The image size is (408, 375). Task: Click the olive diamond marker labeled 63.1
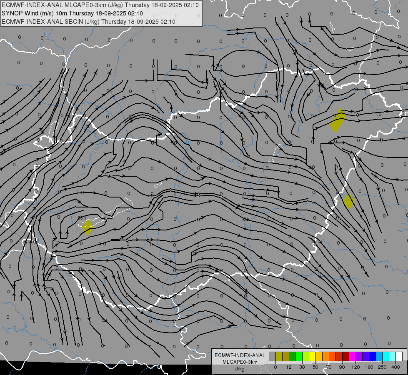click(x=88, y=227)
